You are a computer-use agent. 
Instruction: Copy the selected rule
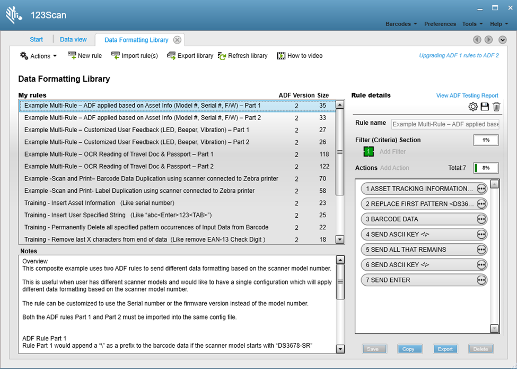[x=409, y=349]
